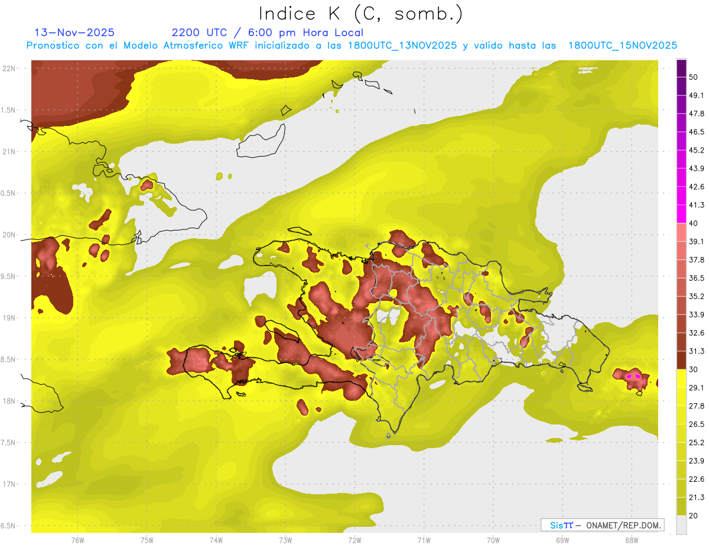Click the color bar label '21.3'
The image size is (709, 548).
coord(697,497)
